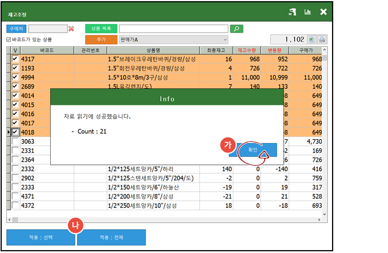Uncheck the row checkbox for barcode 4018

point(15,132)
